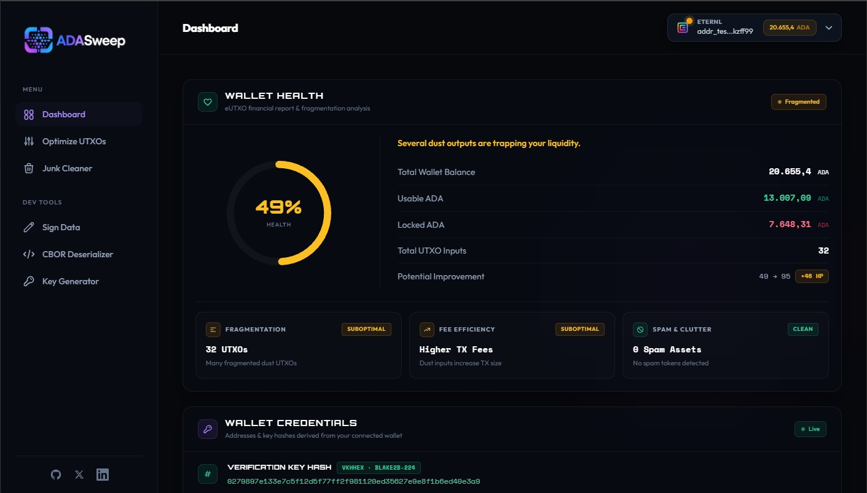Click the Fee Efficiency arrow icon
The width and height of the screenshot is (867, 493).
[426, 330]
